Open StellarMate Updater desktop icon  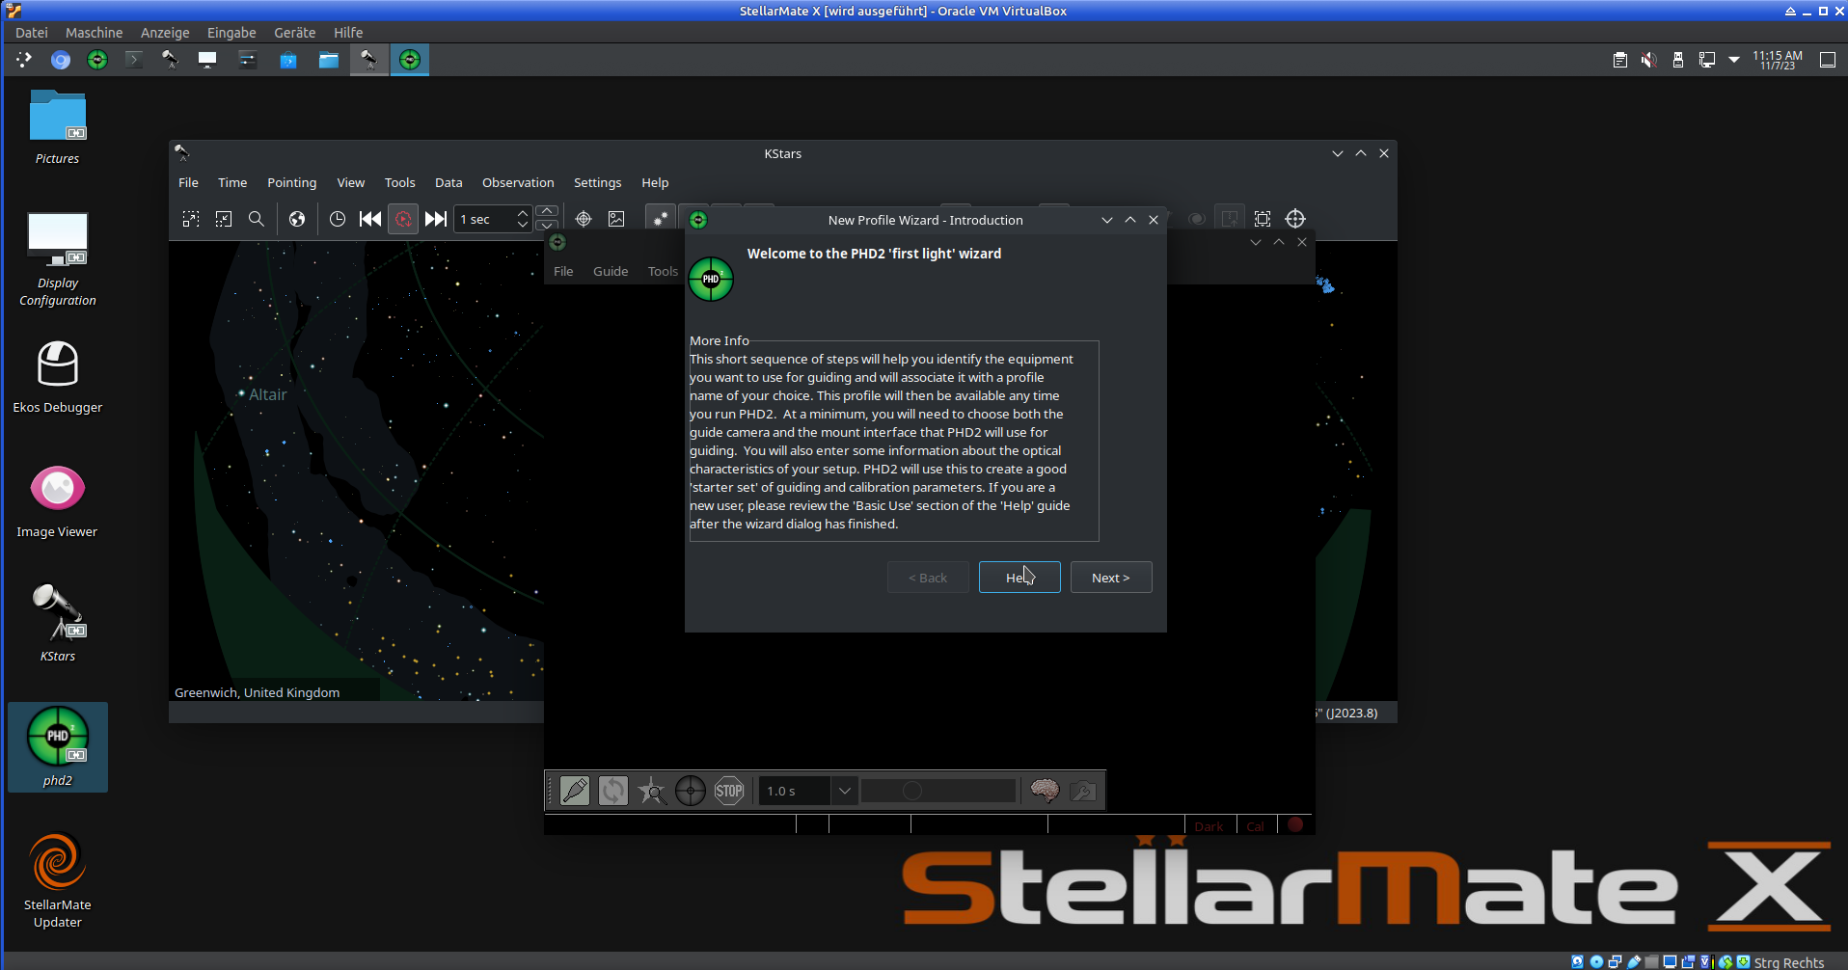pos(58,880)
